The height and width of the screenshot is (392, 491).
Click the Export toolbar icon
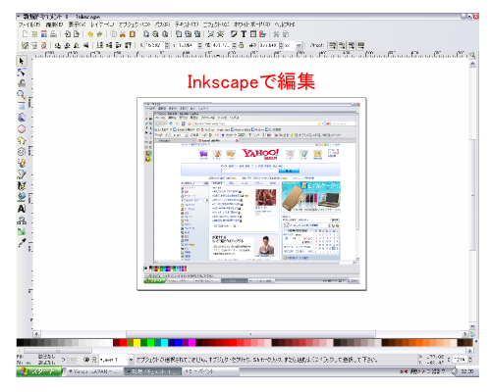tap(77, 34)
